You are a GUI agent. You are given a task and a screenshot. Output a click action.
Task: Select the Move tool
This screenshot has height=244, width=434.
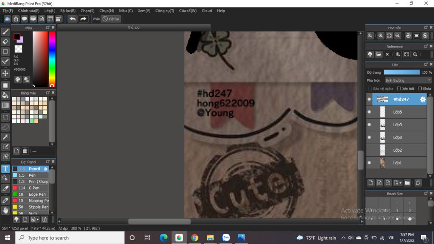pyautogui.click(x=5, y=73)
